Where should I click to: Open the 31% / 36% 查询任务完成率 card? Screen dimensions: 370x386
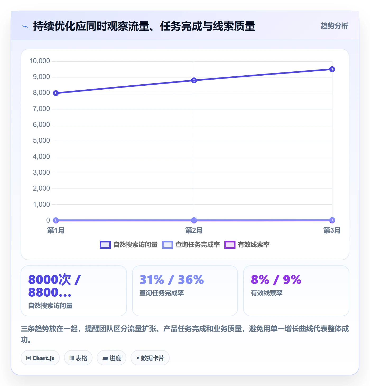pyautogui.click(x=185, y=291)
